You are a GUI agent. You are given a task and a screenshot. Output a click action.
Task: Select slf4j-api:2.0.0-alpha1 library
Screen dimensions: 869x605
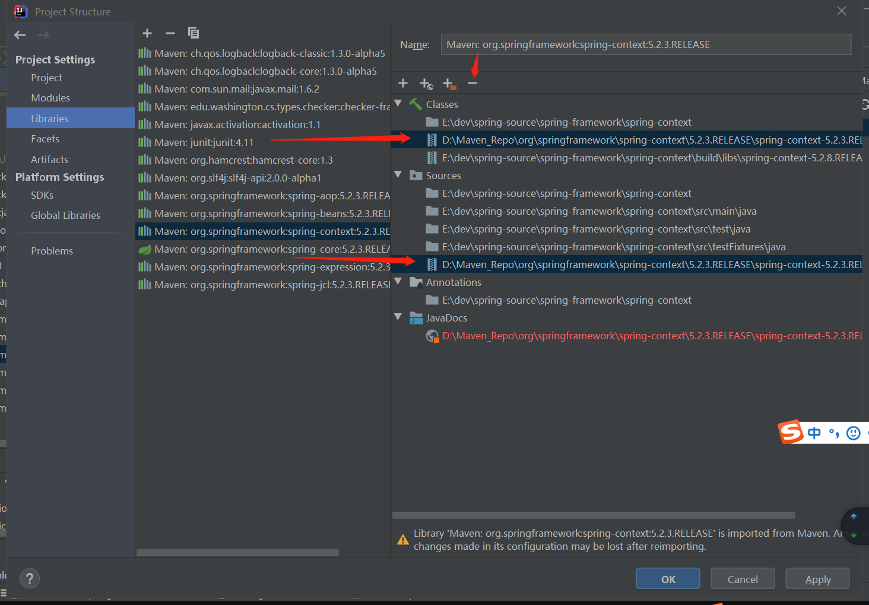pos(263,178)
